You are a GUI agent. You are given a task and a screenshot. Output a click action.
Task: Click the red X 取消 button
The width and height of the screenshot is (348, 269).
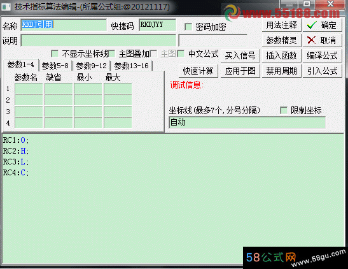pos(322,40)
